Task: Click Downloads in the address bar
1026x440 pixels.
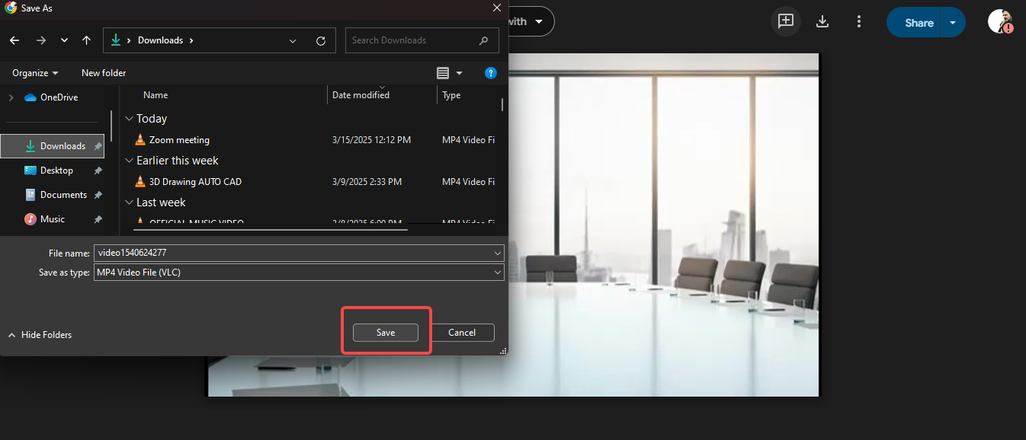Action: pos(160,40)
